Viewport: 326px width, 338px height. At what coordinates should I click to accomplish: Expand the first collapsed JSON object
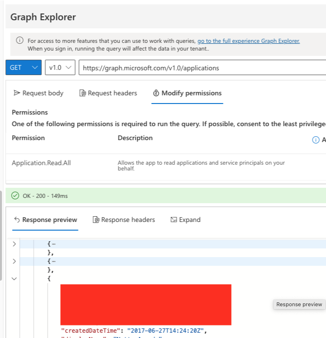14,244
